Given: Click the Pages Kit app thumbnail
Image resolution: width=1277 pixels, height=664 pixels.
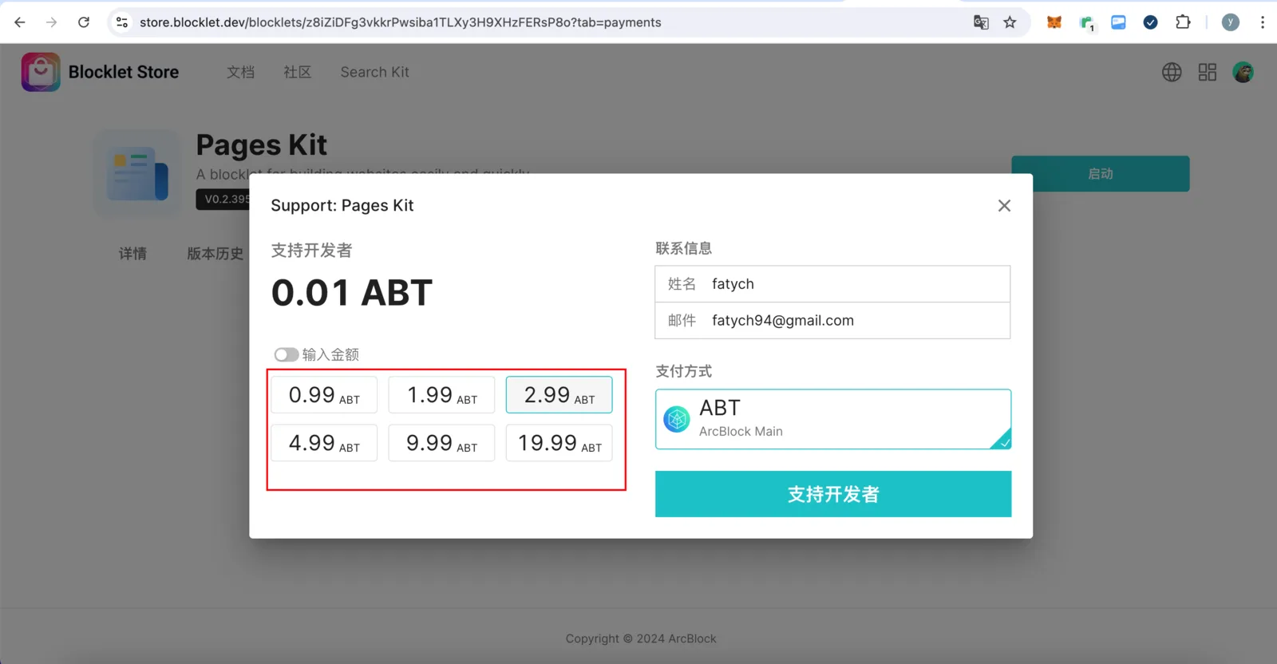Looking at the screenshot, I should click(138, 173).
